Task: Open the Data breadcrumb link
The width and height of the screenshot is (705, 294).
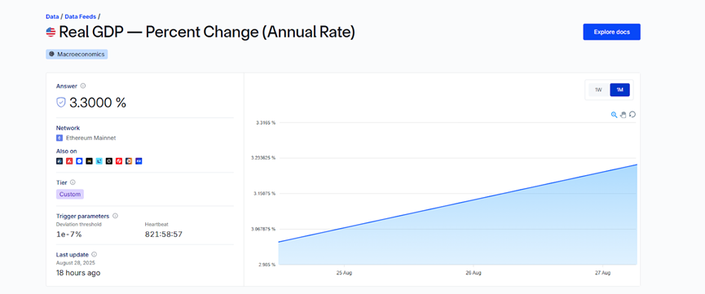Action: (x=52, y=16)
